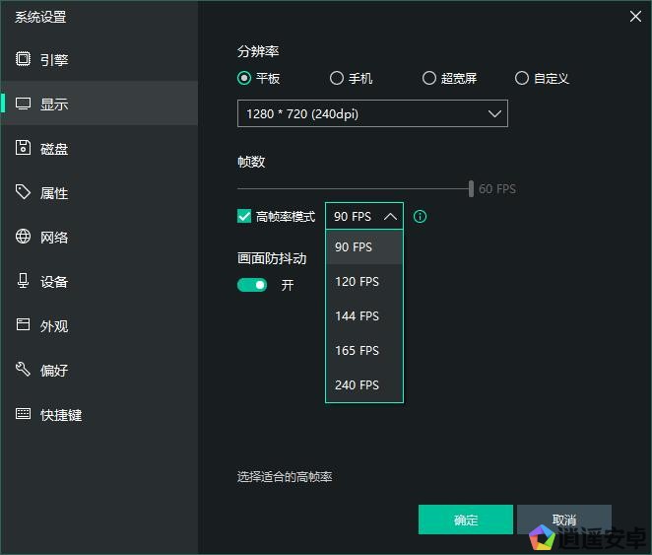This screenshot has width=652, height=555.
Task: Select the phone (手机) resolution radio button
Action: [337, 78]
